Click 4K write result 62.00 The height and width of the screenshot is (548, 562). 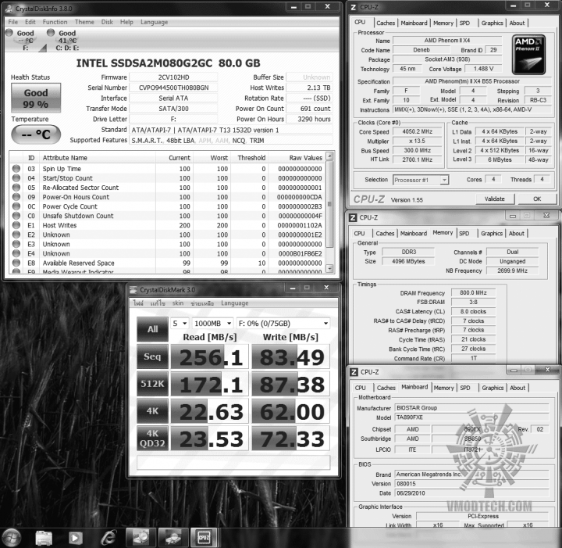point(290,411)
